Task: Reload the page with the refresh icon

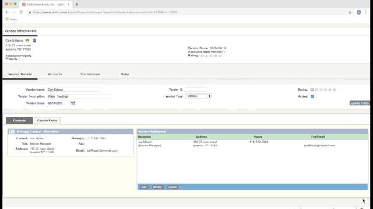Action: (21, 12)
